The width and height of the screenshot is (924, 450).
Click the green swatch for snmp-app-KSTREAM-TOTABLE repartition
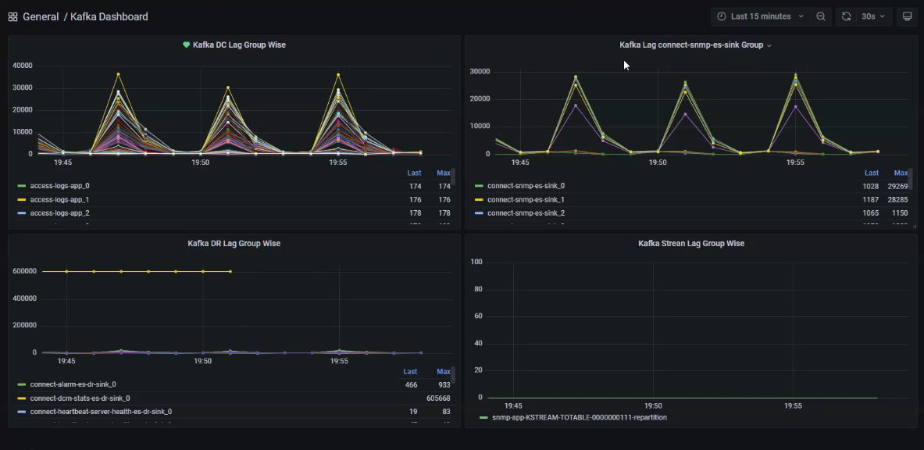(483, 418)
